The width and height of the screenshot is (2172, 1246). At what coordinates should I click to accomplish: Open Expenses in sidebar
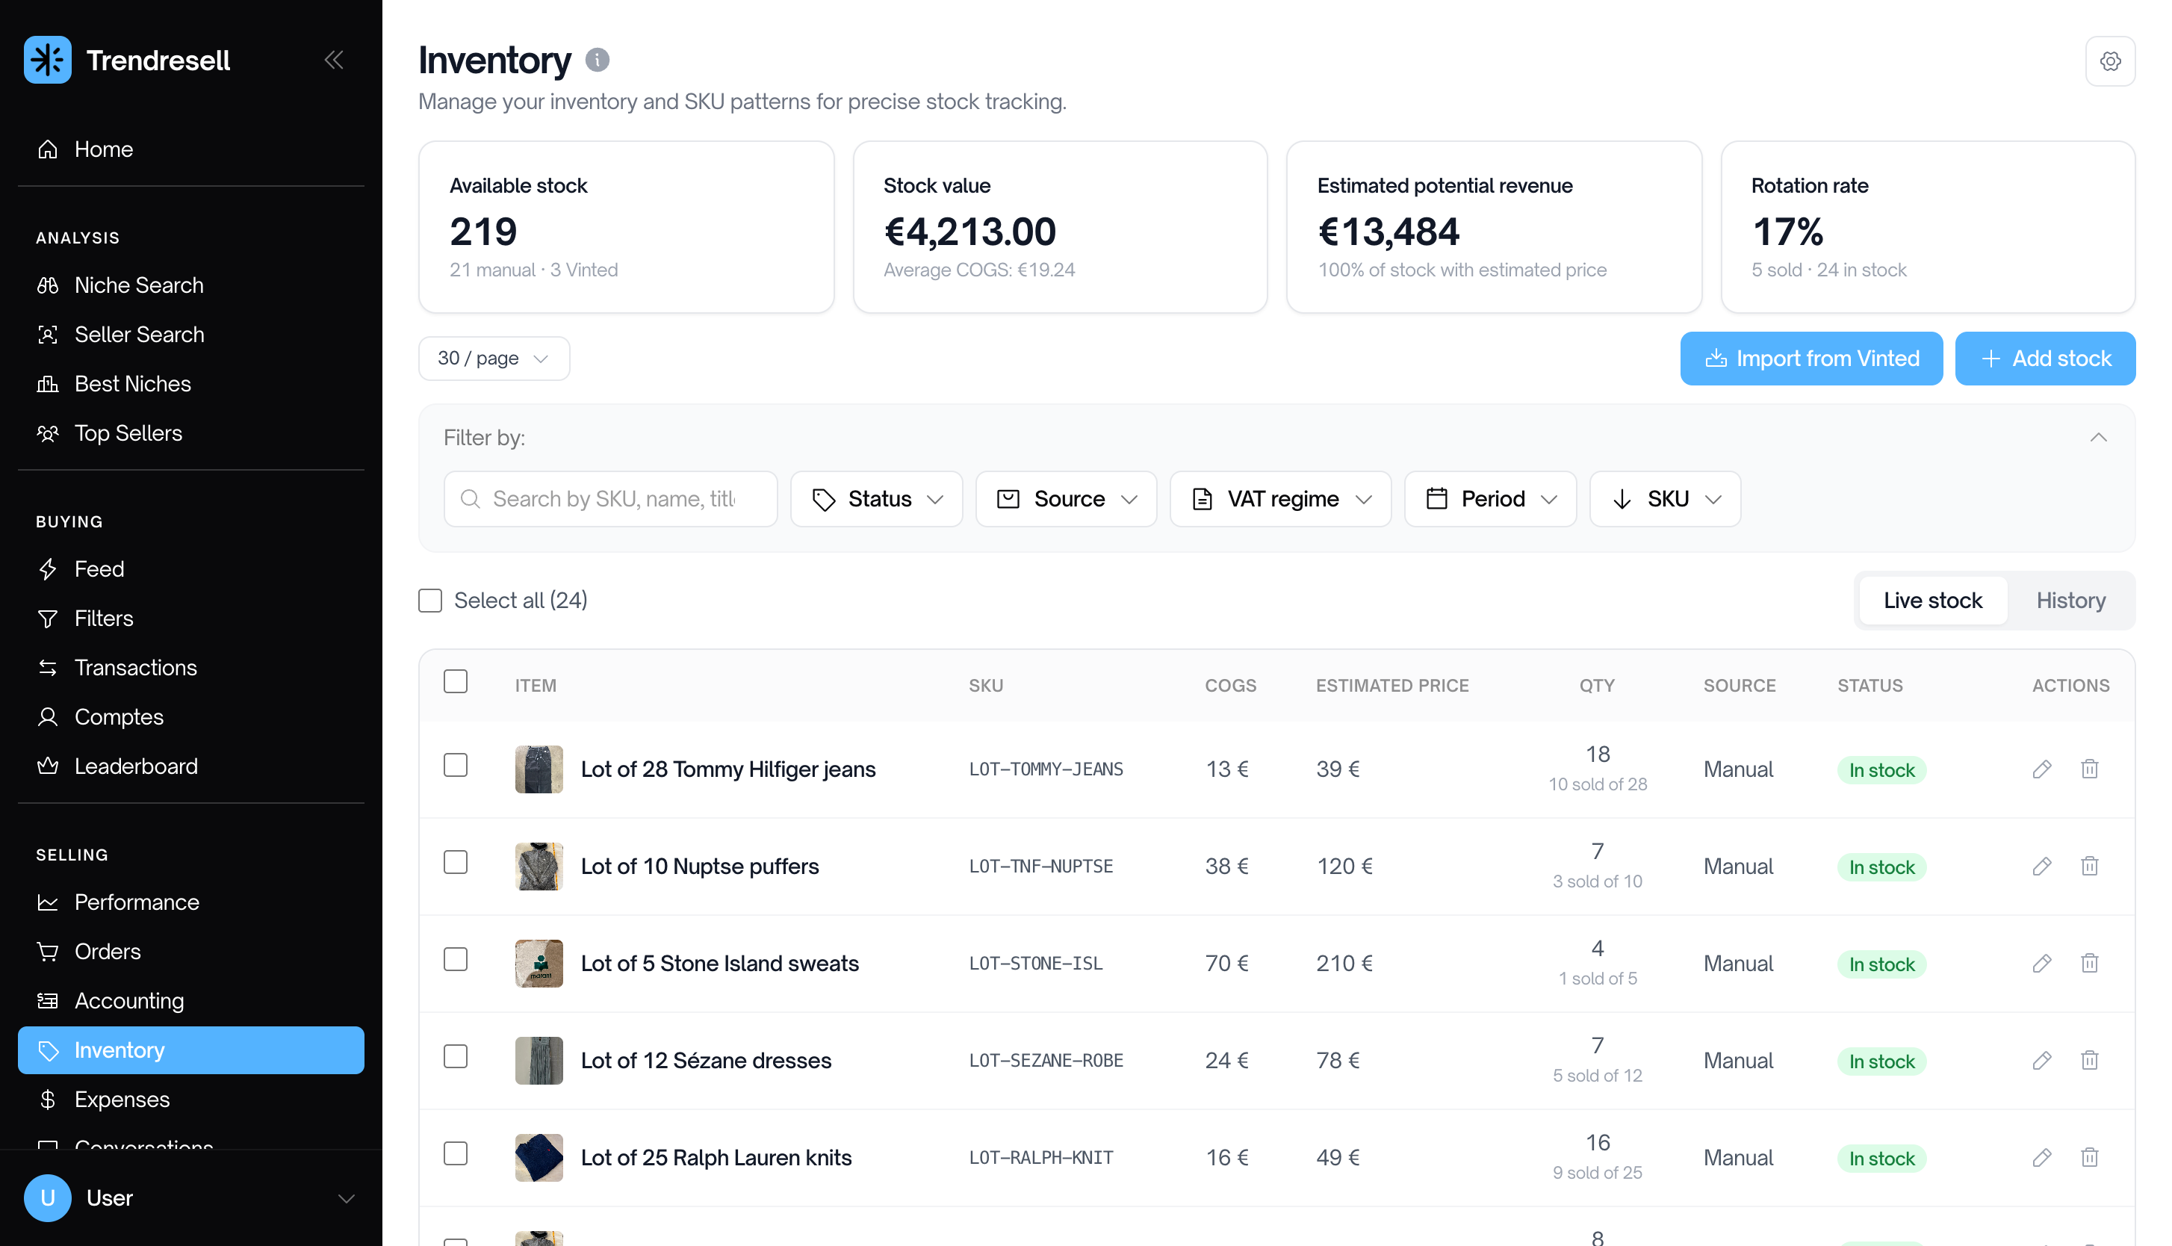[x=190, y=1099]
